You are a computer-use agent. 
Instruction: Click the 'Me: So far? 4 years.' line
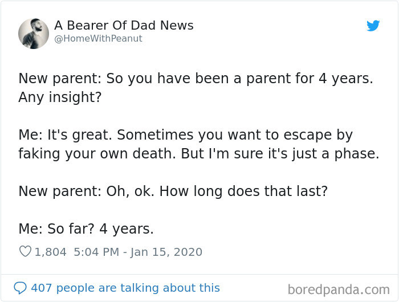click(86, 229)
